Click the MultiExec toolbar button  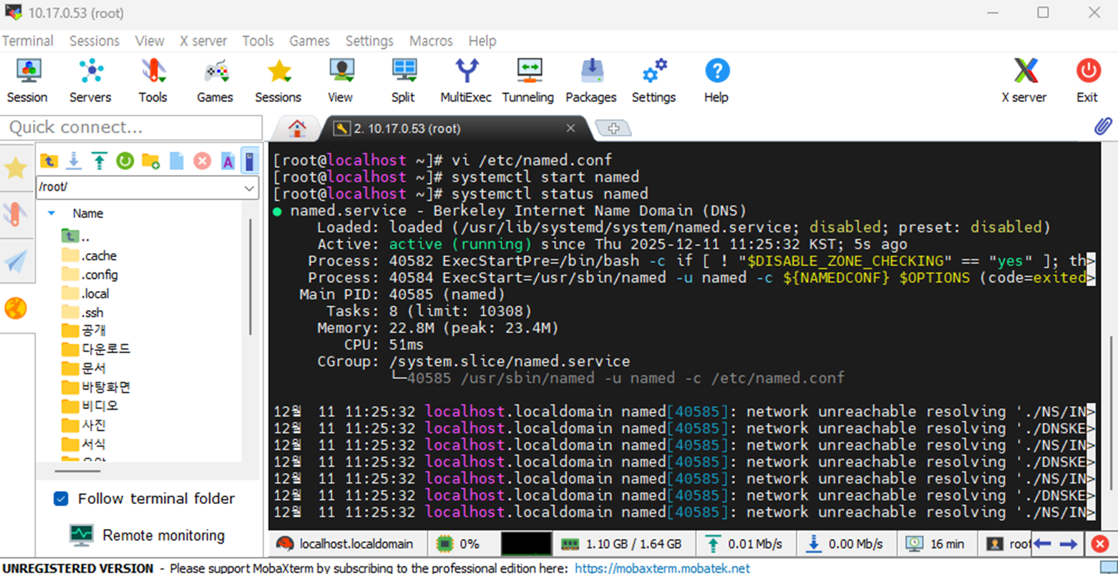[466, 81]
